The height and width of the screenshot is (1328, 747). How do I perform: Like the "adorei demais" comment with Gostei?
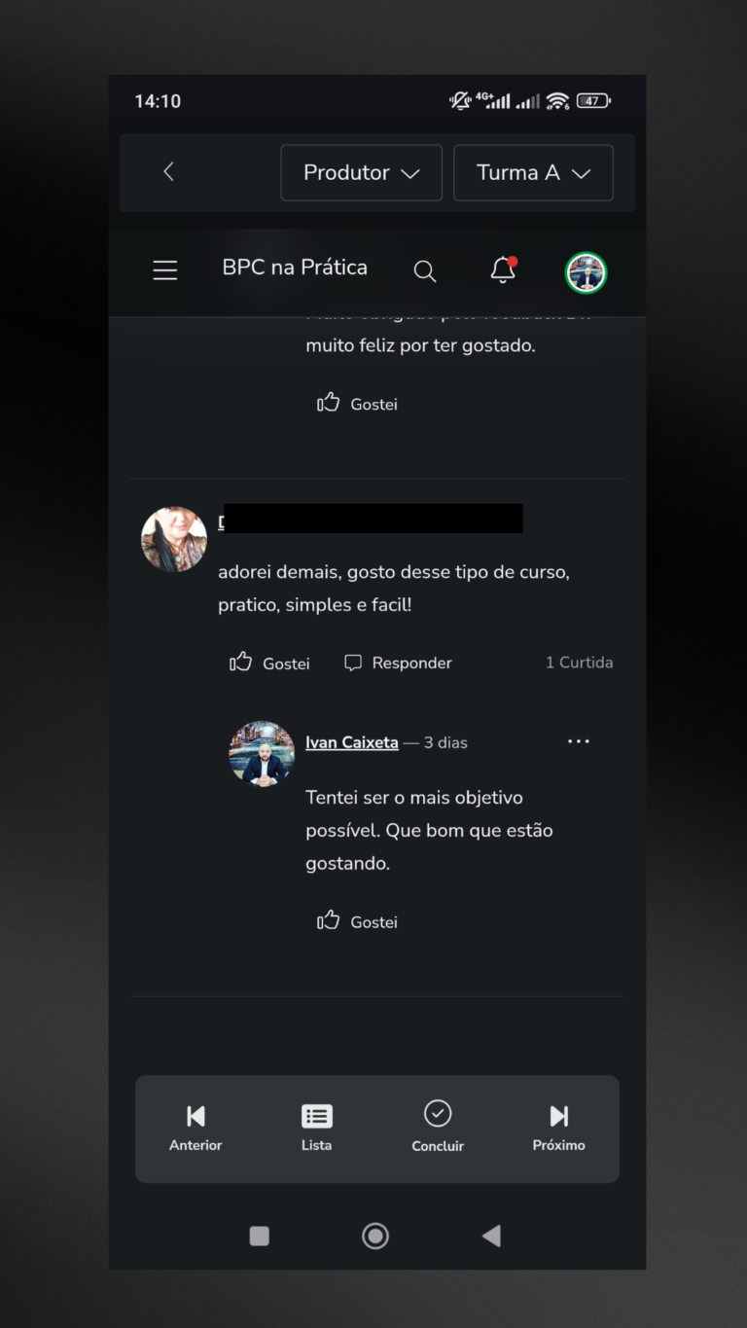pos(269,663)
